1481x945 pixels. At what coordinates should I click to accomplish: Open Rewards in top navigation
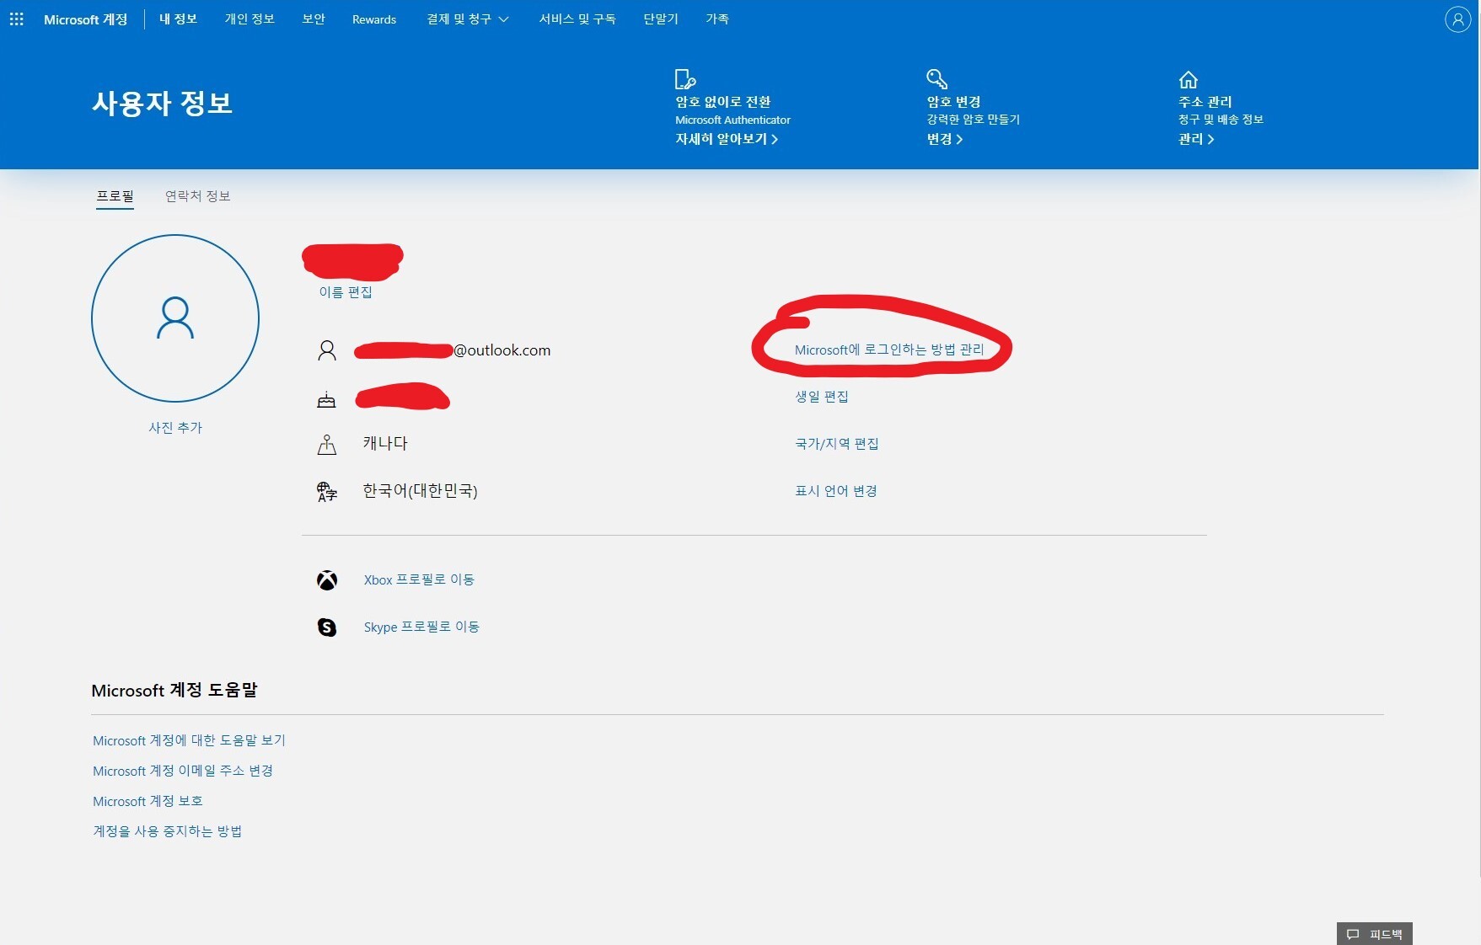[374, 19]
